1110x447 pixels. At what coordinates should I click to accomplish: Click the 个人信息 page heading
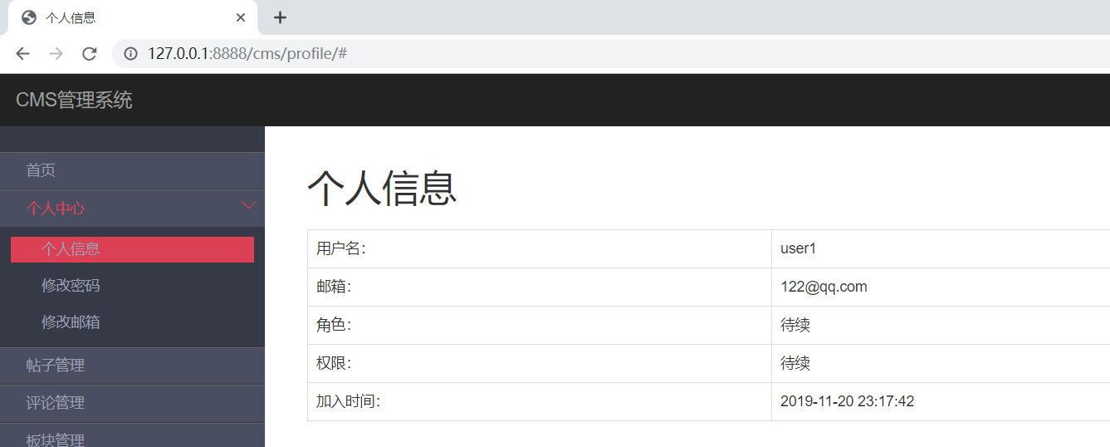point(382,188)
